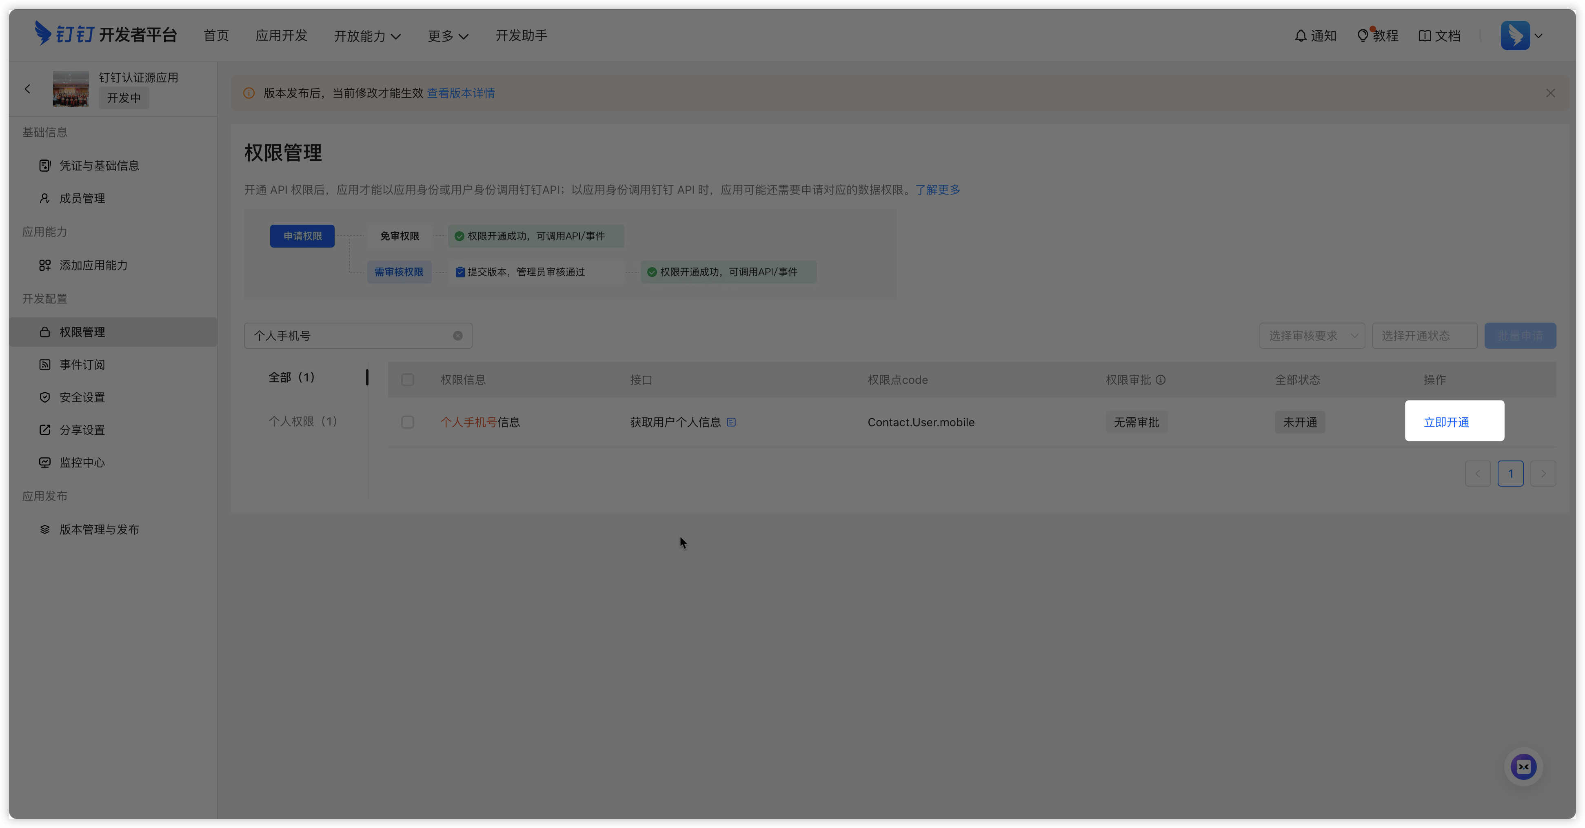1585x828 pixels.
Task: Click the clear icon in search field
Action: (x=458, y=336)
